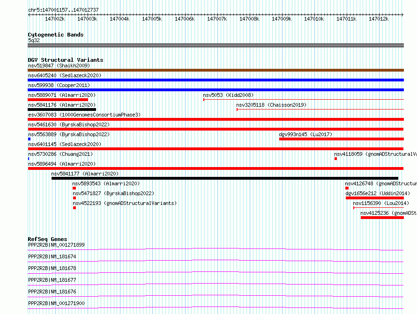Click the 5q32 band label
The height and width of the screenshot is (314, 417).
click(x=34, y=40)
